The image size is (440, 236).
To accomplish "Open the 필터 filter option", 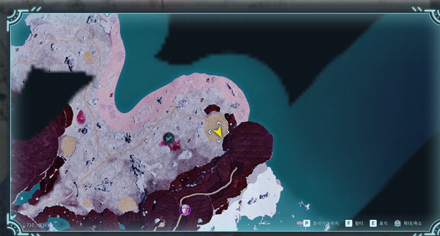I will point(359,223).
